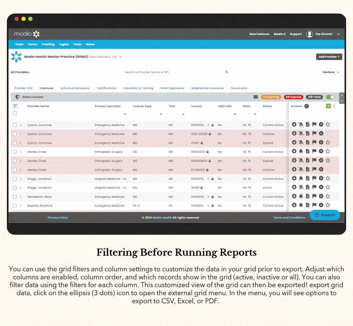Click flag icon in Boyette, Bradford row
The width and height of the screenshot is (353, 326).
click(x=314, y=205)
